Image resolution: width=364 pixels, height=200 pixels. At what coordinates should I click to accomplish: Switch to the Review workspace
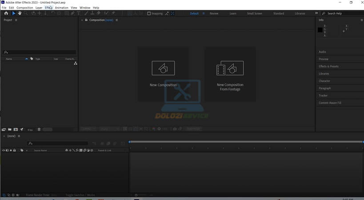point(214,13)
